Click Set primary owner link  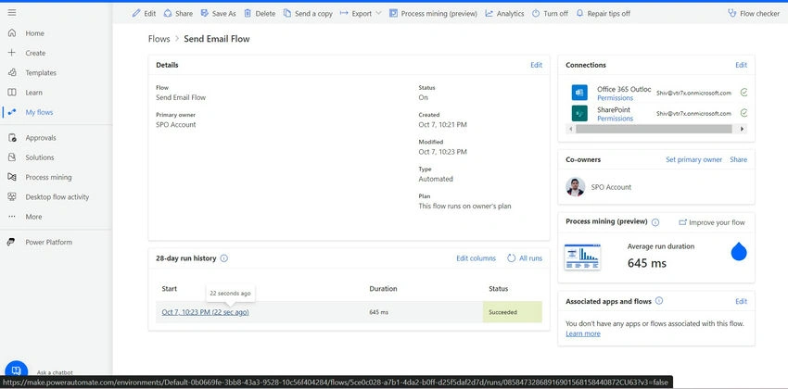[x=693, y=159]
